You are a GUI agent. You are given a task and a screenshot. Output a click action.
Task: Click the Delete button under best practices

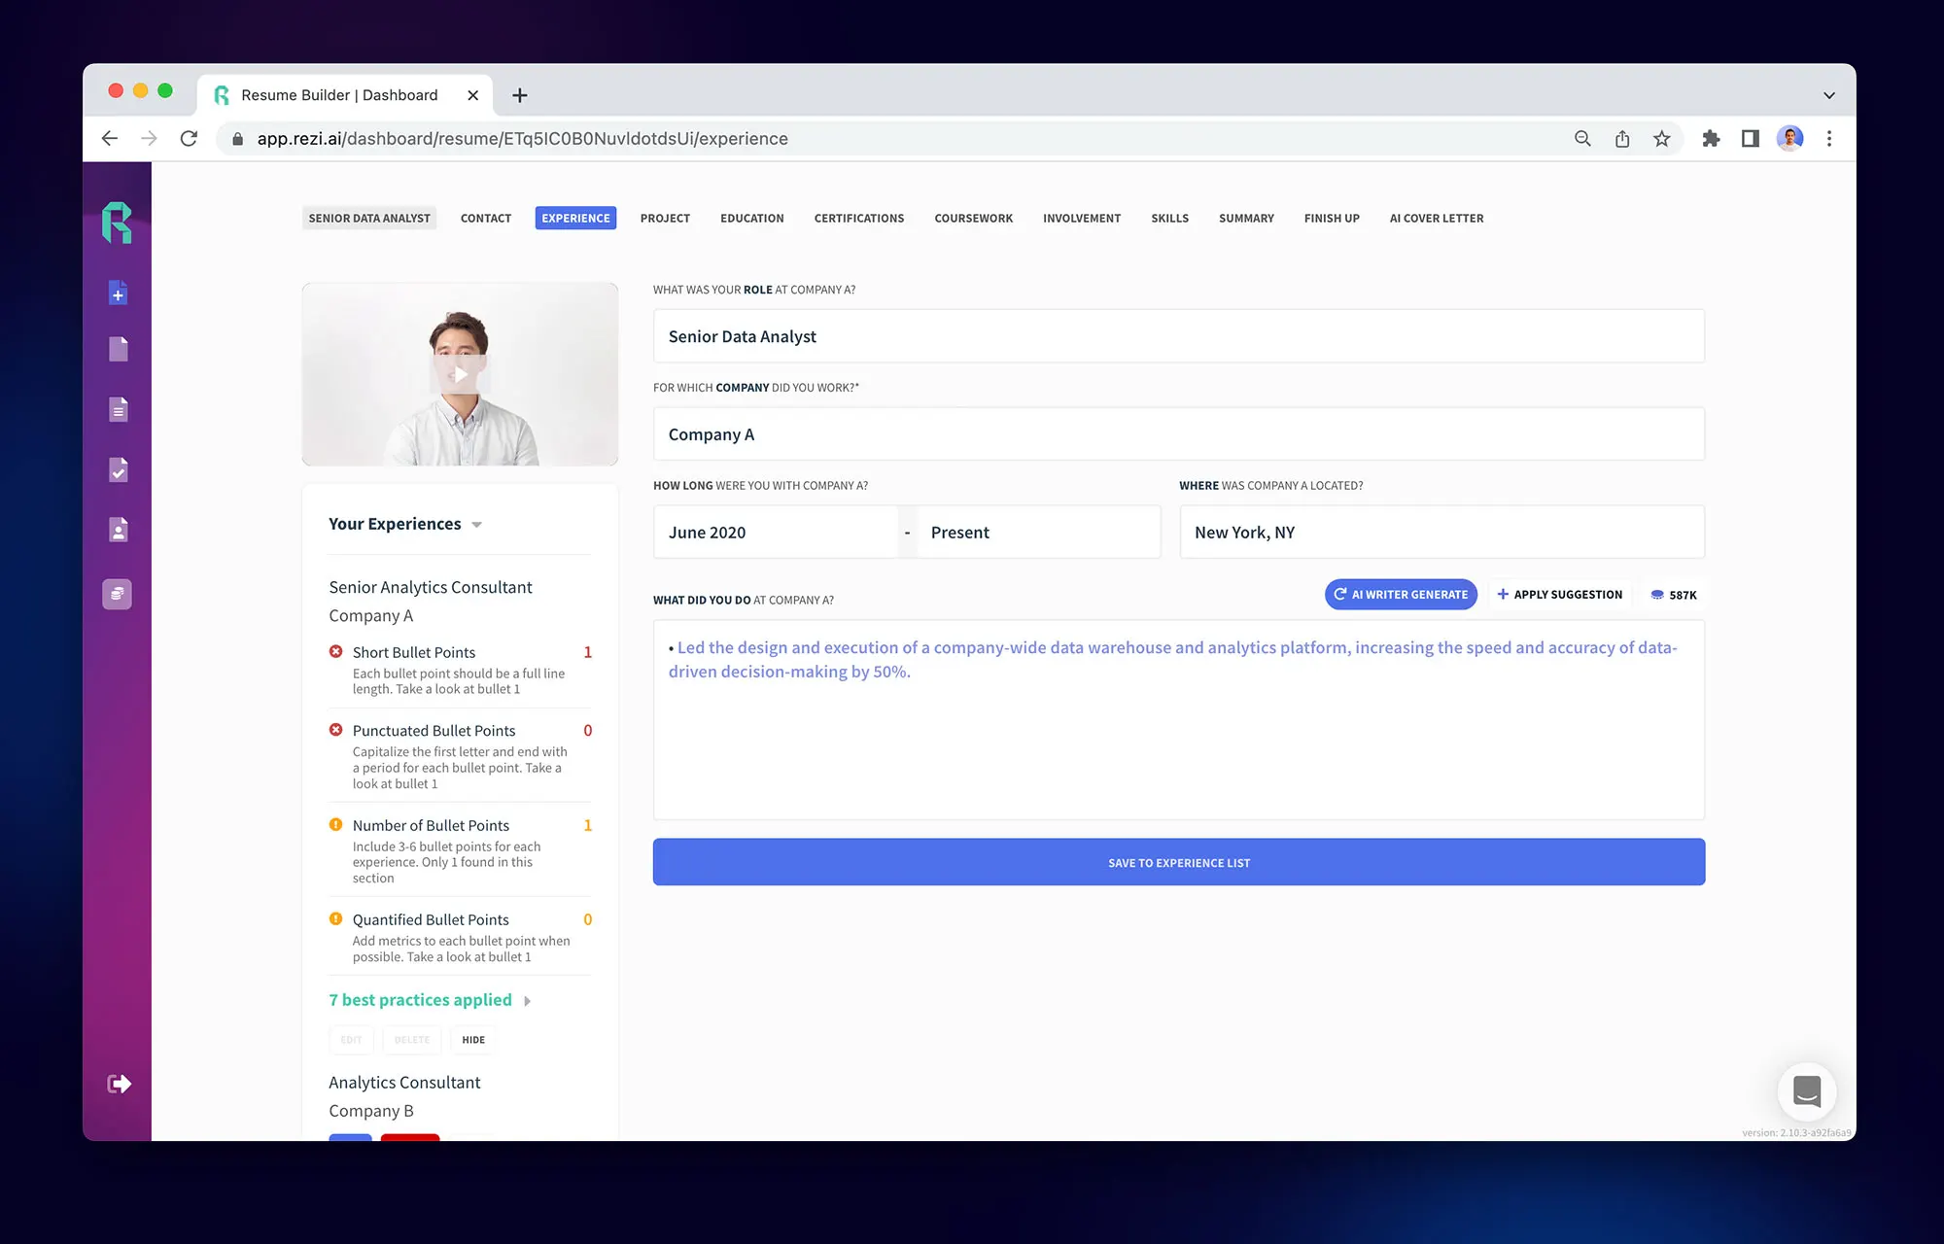pyautogui.click(x=412, y=1039)
